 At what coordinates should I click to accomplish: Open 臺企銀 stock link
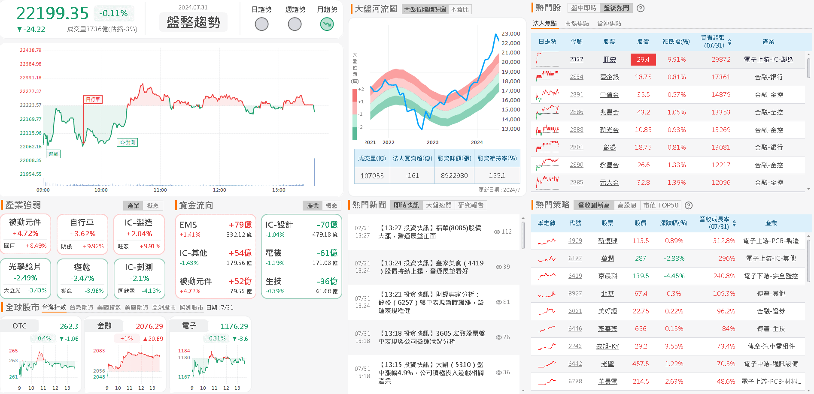[x=609, y=77]
